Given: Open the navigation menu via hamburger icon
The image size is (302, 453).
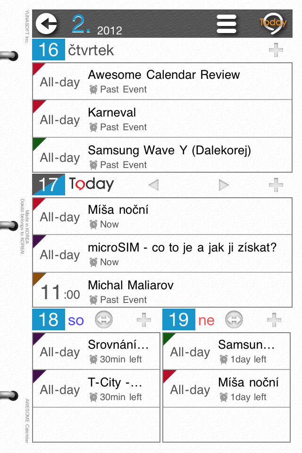Looking at the screenshot, I should tap(226, 23).
